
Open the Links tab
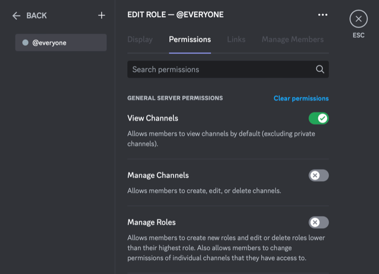click(x=236, y=40)
